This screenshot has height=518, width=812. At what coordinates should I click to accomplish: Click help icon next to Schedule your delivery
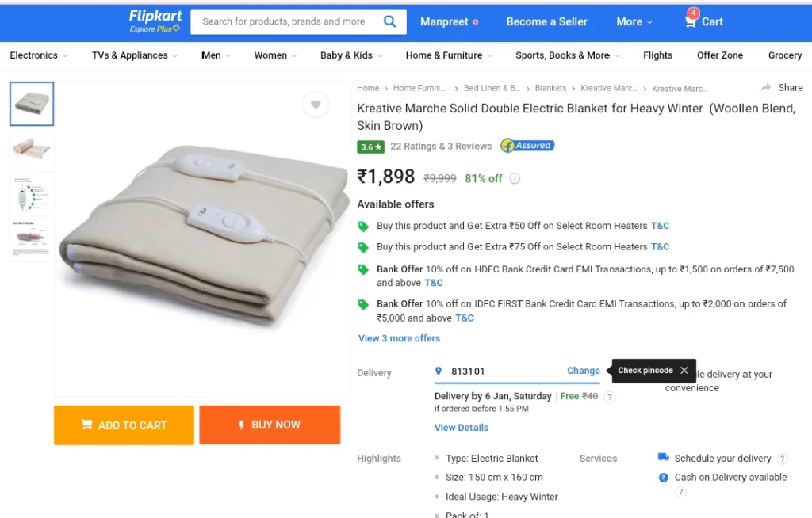[x=783, y=459]
